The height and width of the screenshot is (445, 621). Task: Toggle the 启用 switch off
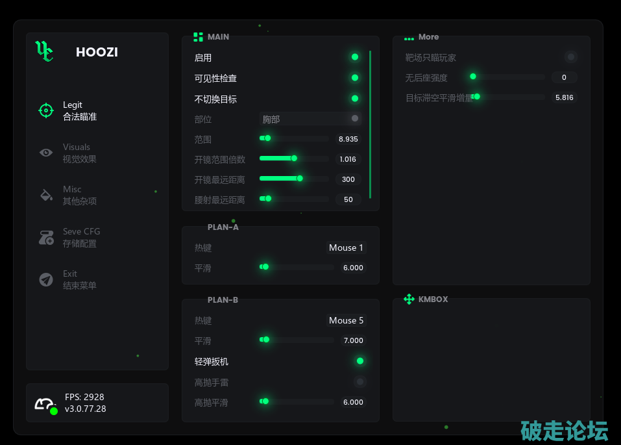click(x=354, y=57)
